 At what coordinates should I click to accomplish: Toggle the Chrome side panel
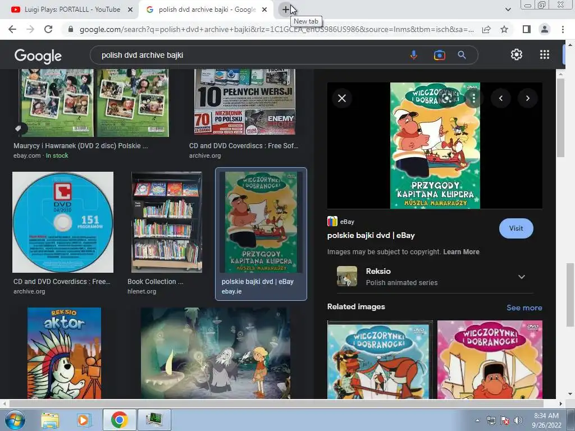pyautogui.click(x=527, y=29)
